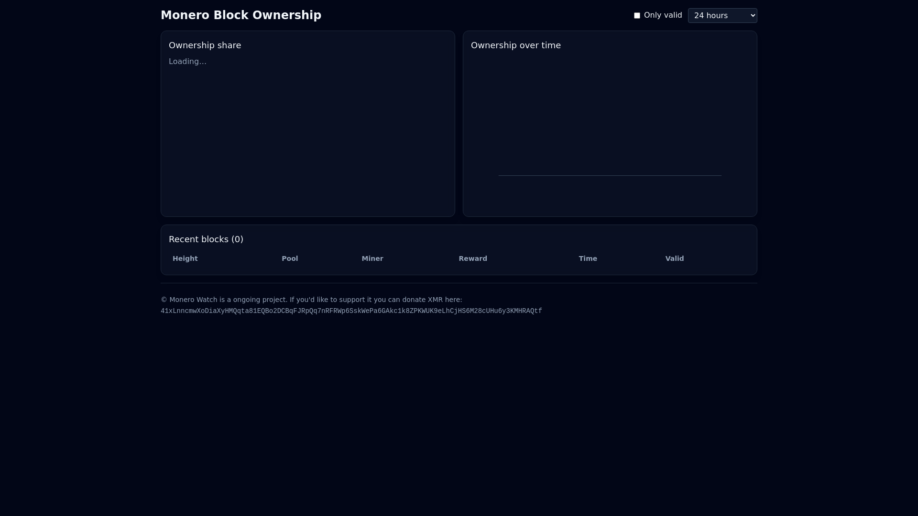Click the Monero Watch footer notice
The image size is (918, 516).
pos(311,300)
